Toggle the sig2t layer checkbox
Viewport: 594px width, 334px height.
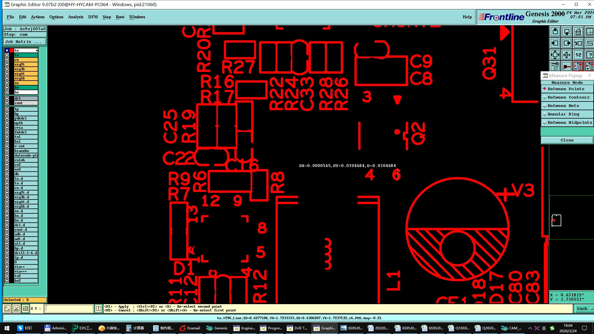pos(7,64)
